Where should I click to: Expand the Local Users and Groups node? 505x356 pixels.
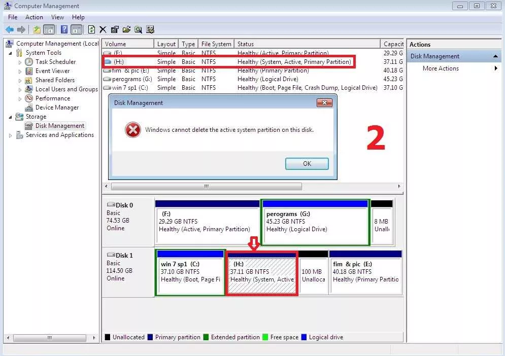coord(20,89)
